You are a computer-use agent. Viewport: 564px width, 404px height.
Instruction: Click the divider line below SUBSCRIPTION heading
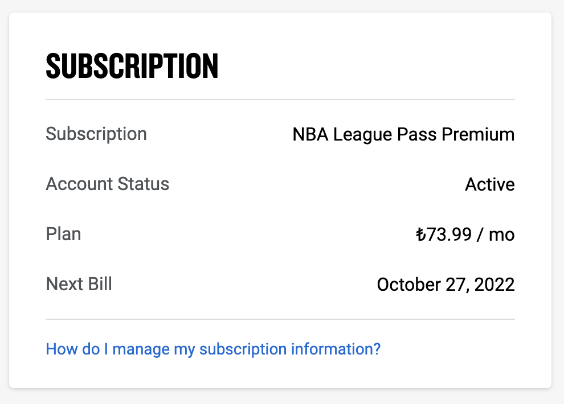click(280, 100)
